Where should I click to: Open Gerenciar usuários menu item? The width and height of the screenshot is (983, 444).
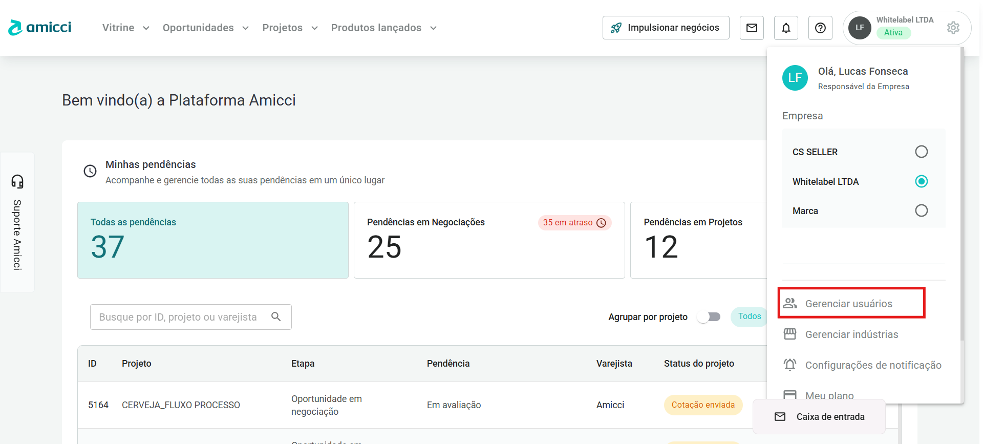pyautogui.click(x=848, y=304)
